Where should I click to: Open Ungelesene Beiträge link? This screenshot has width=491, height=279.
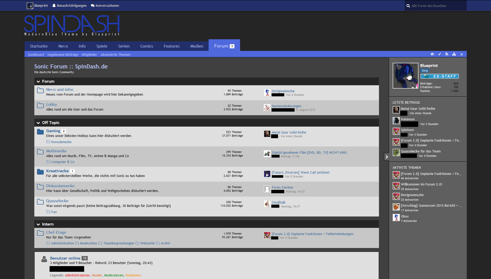click(63, 55)
